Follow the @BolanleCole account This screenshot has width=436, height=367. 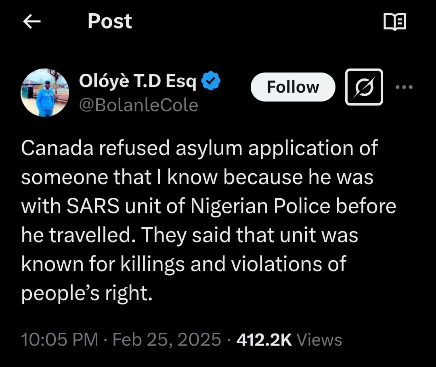pos(293,87)
